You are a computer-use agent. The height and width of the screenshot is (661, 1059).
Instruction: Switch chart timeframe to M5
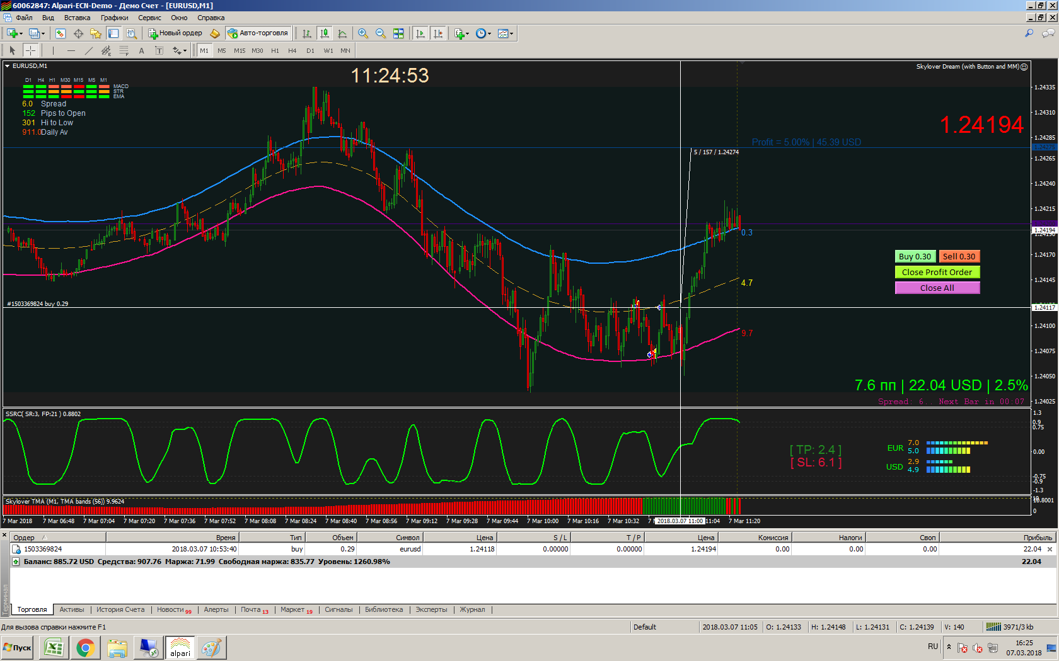click(222, 50)
